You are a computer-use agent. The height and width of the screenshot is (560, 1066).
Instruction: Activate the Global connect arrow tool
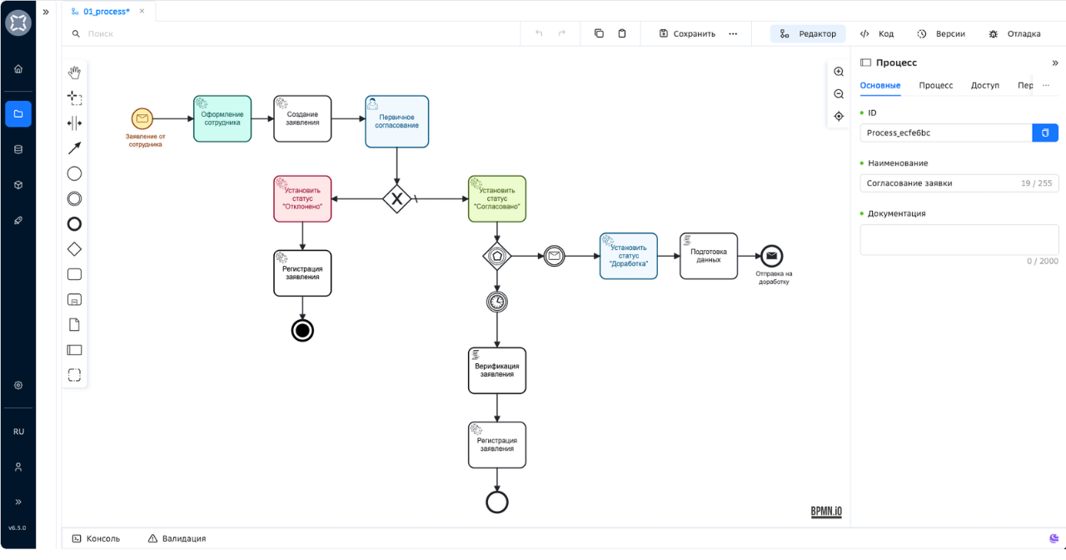coord(74,148)
